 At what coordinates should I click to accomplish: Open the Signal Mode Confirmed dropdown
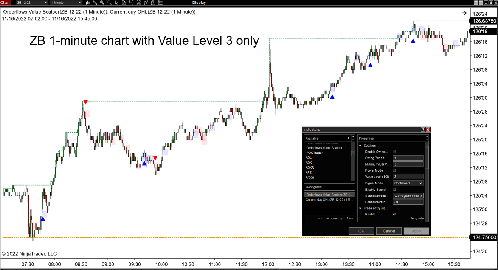click(x=408, y=183)
